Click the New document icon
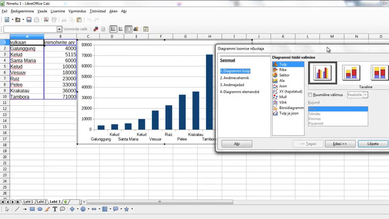 (x=7, y=20)
